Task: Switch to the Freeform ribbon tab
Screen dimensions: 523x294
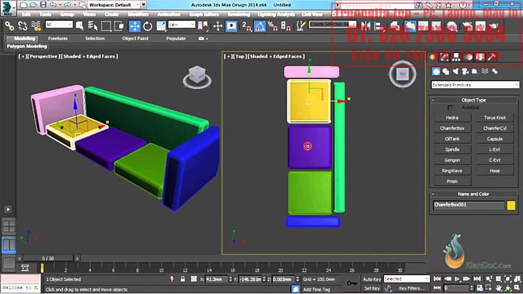Action: click(x=58, y=38)
